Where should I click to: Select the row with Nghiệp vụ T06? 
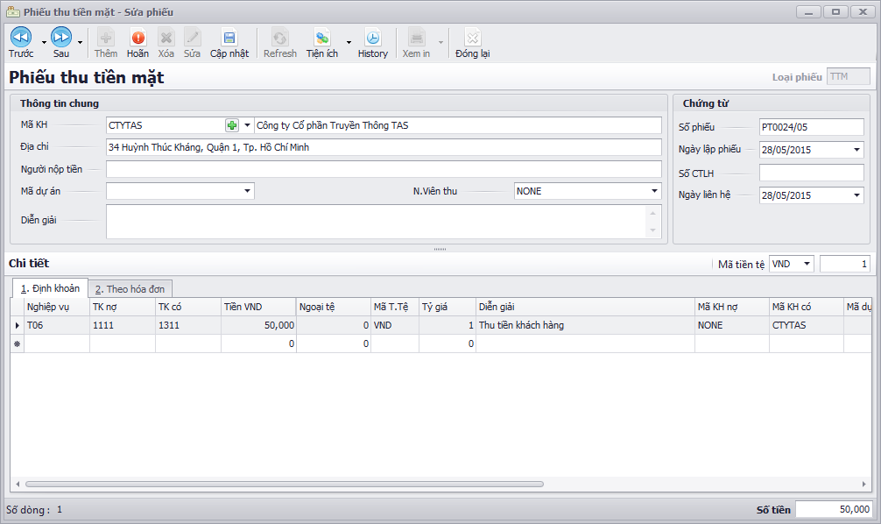click(x=56, y=325)
